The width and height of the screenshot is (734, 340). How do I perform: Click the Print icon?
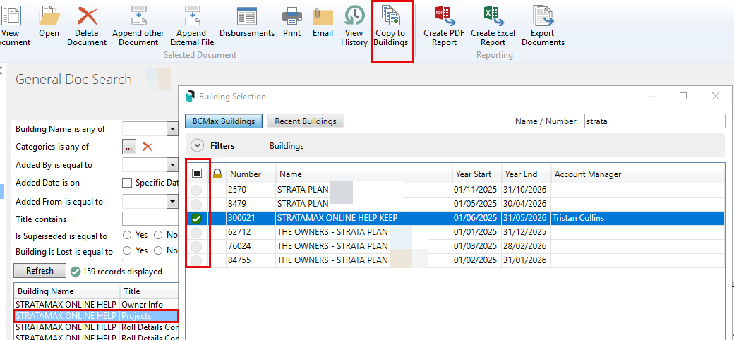click(292, 16)
